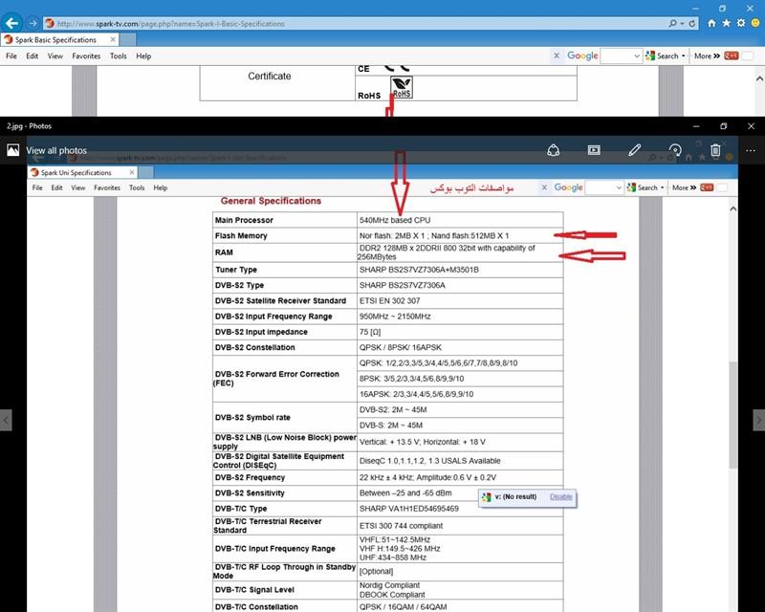Open the Favorites star in Internet Explorer
The width and height of the screenshot is (765, 612).
727,23
